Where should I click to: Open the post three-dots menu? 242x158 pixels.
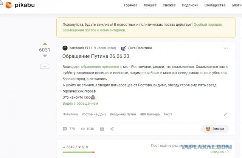[226, 48]
